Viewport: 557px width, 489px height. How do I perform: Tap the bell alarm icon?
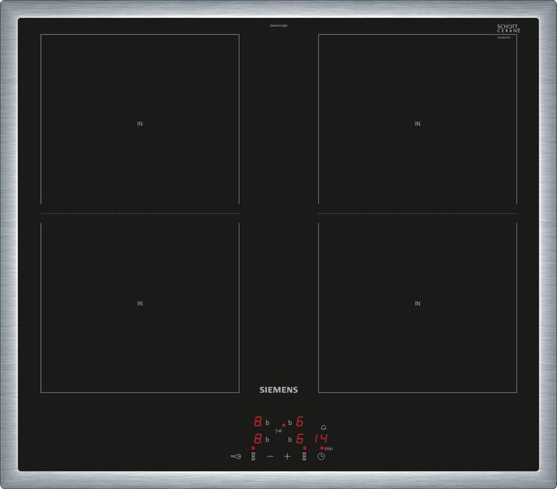point(323,427)
